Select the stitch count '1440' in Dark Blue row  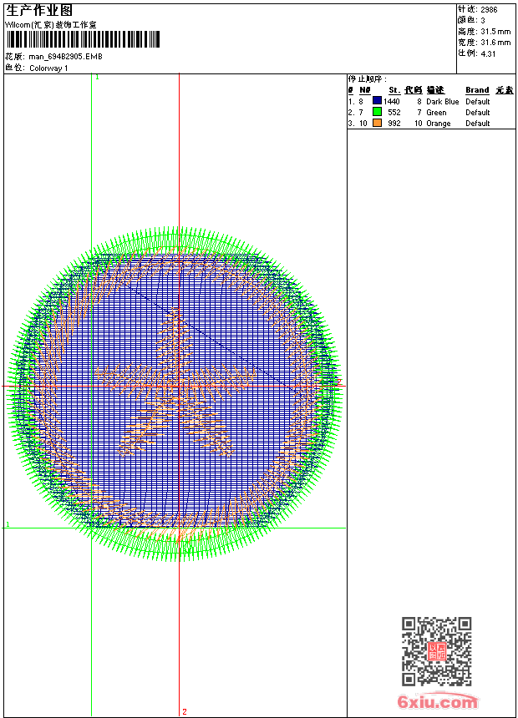point(392,102)
